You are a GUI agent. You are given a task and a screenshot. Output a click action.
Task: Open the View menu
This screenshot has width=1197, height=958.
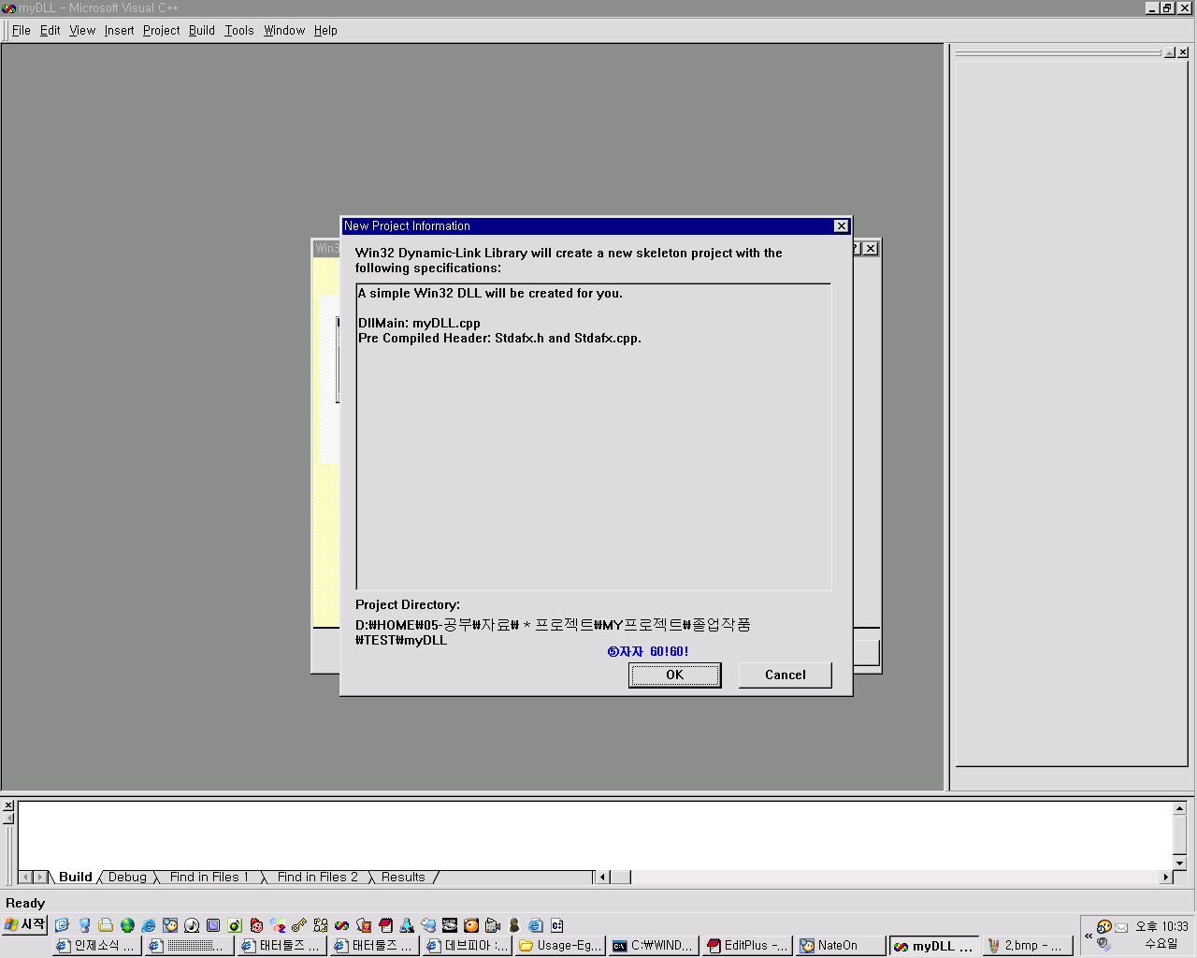82,30
